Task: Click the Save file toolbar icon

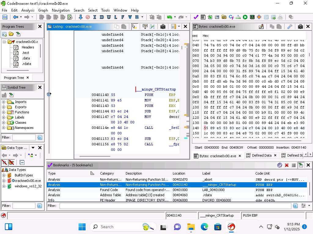Action: [5, 17]
